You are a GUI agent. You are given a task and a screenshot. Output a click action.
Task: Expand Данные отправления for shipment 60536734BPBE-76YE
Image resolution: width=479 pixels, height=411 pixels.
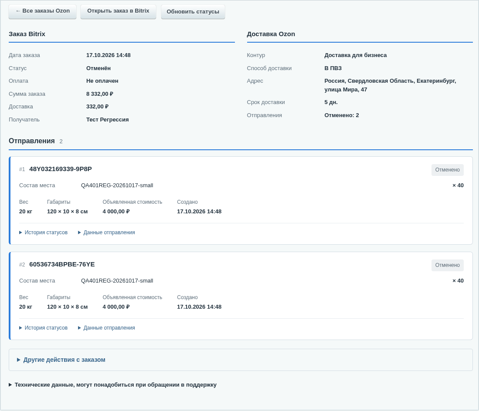[106, 328]
